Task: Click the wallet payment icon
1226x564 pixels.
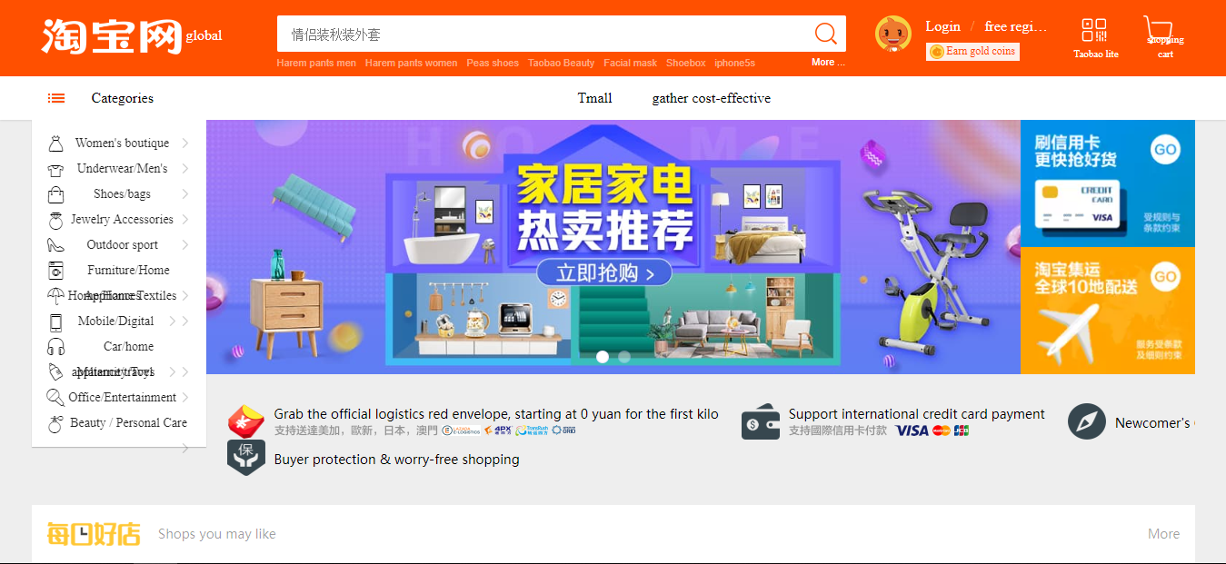Action: 761,422
